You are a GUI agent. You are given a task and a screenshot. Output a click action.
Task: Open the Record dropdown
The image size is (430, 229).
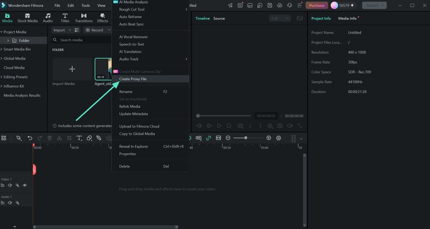(x=97, y=30)
